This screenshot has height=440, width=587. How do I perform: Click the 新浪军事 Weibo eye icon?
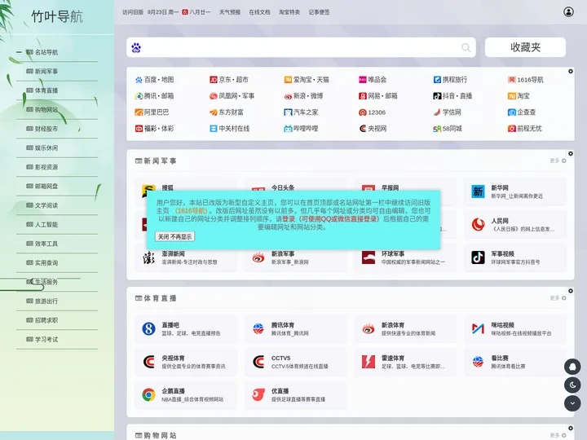(258, 257)
